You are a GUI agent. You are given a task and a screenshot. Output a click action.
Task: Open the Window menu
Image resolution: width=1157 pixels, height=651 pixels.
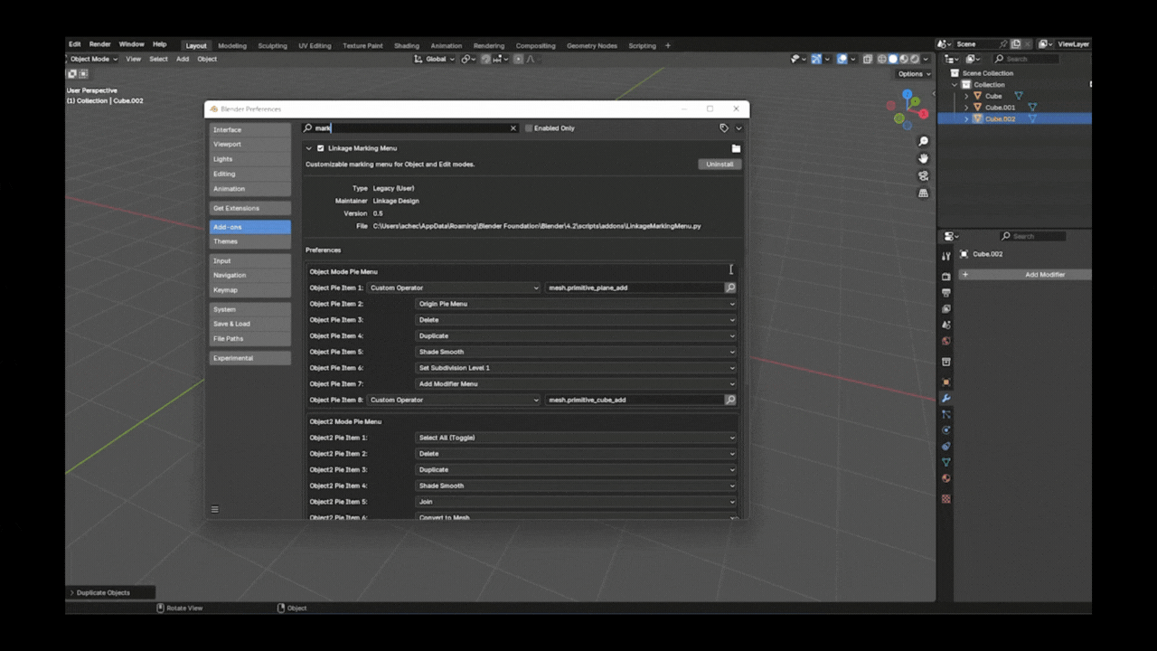[131, 44]
